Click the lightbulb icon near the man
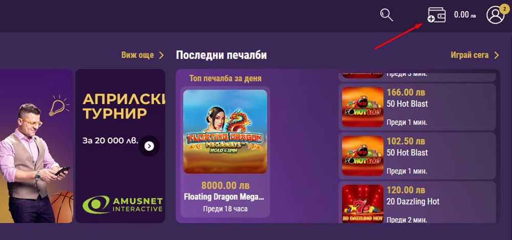Screen dimensions: 512x240 [x=58, y=106]
